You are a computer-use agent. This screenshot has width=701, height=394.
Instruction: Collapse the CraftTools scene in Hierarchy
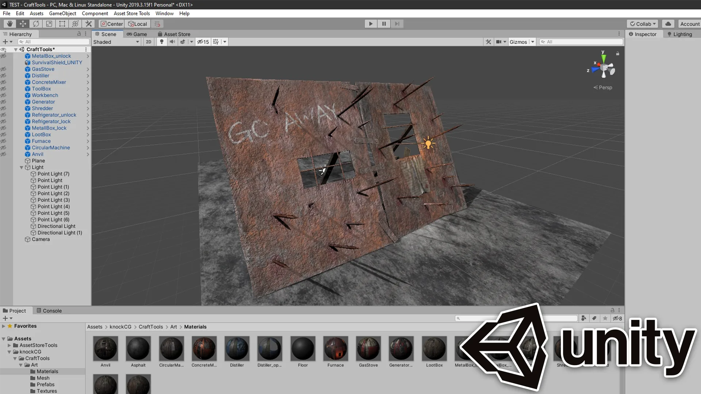(16, 49)
